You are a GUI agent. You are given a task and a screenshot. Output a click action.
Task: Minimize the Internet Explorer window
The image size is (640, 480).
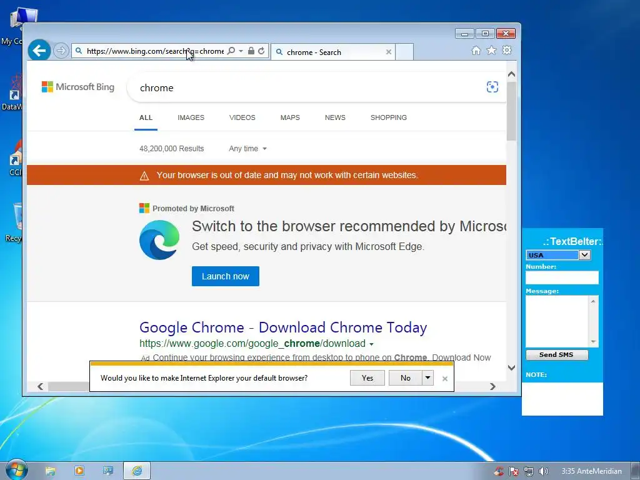(x=464, y=34)
